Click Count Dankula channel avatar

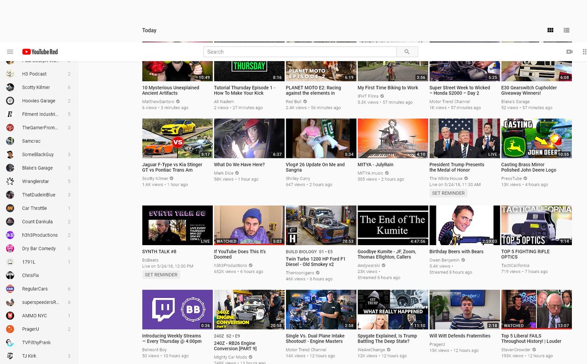point(10,222)
